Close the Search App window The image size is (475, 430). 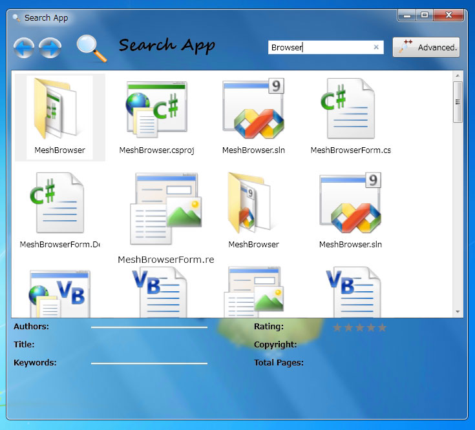(x=449, y=15)
